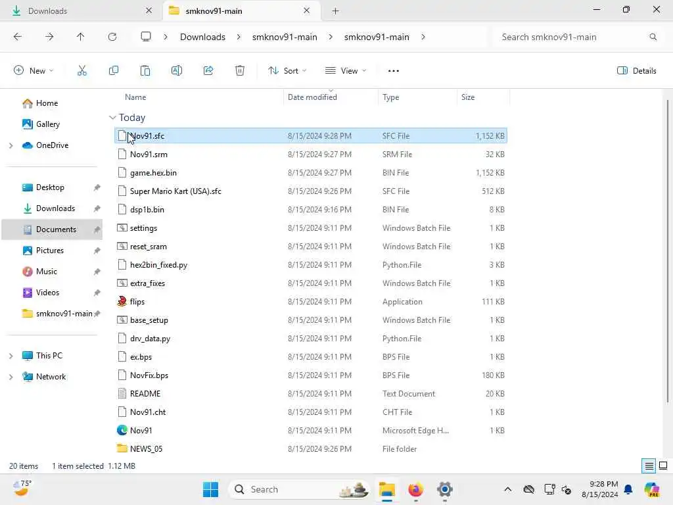Click the File Explorer taskbar icon
Screen dimensions: 673x505
[x=386, y=489]
